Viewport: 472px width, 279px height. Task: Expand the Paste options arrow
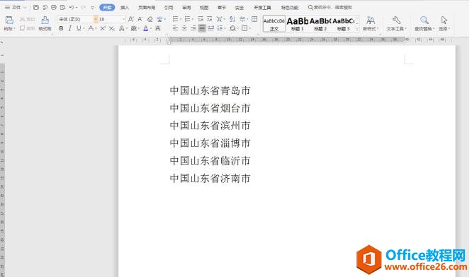tap(14, 29)
